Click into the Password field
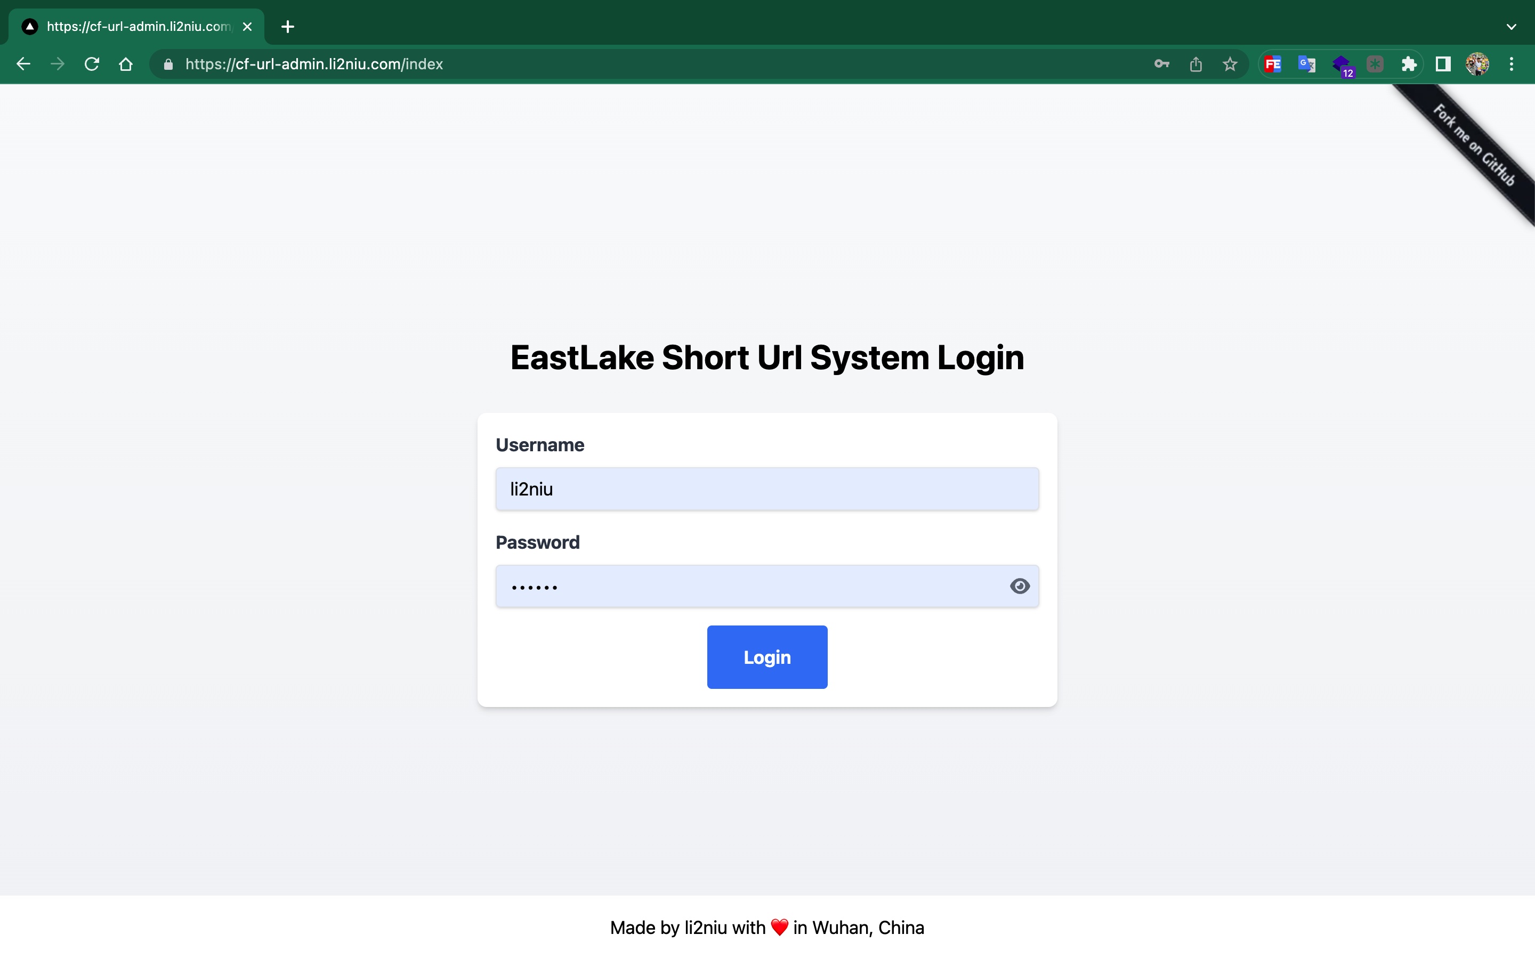The image size is (1535, 959). click(x=748, y=586)
